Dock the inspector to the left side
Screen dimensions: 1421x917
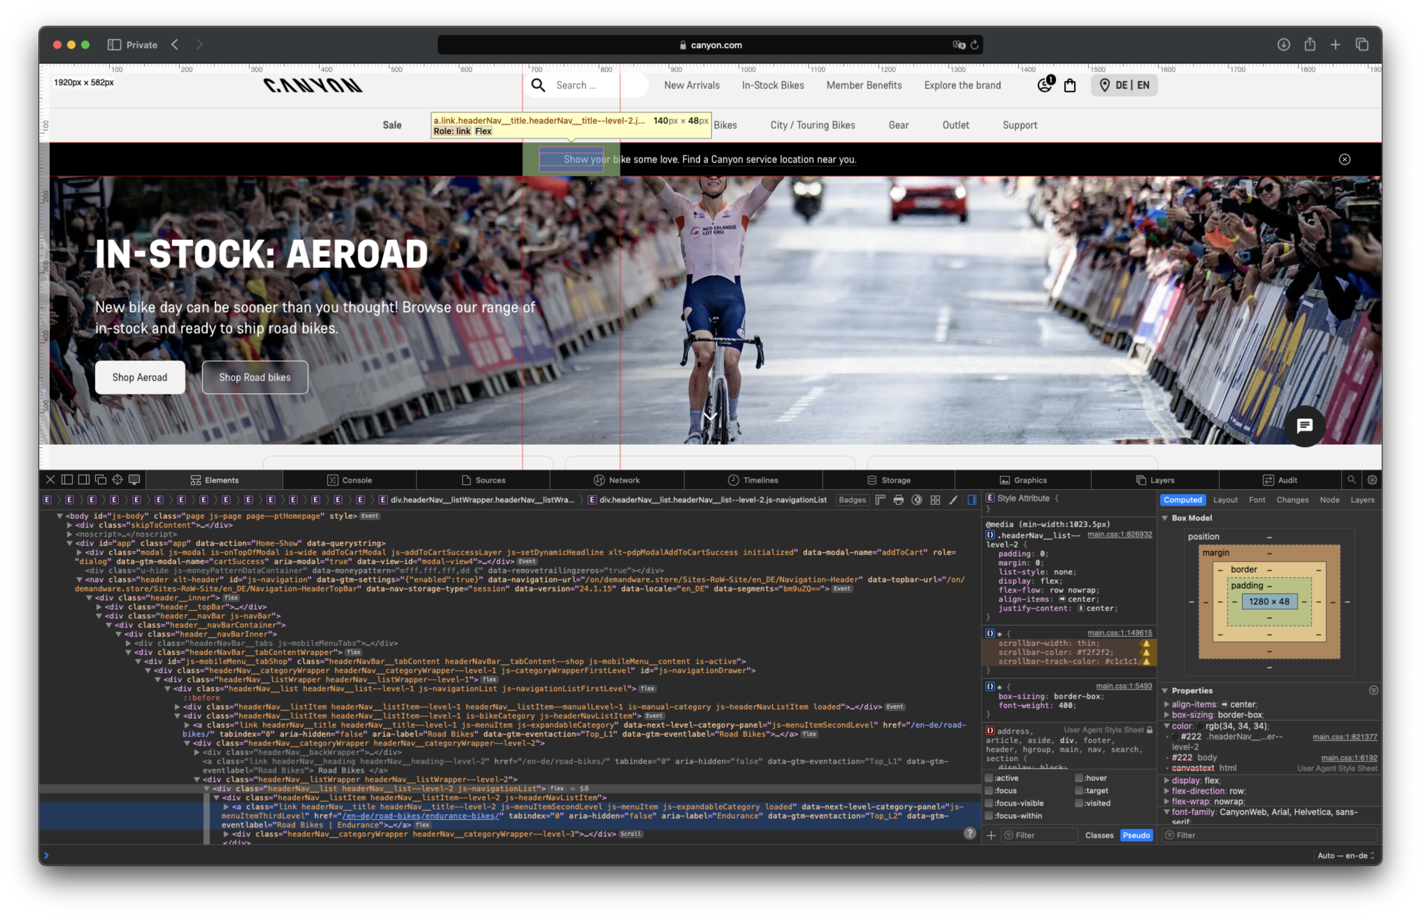pyautogui.click(x=67, y=479)
